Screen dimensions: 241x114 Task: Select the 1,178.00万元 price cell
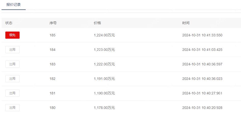coord(104,108)
